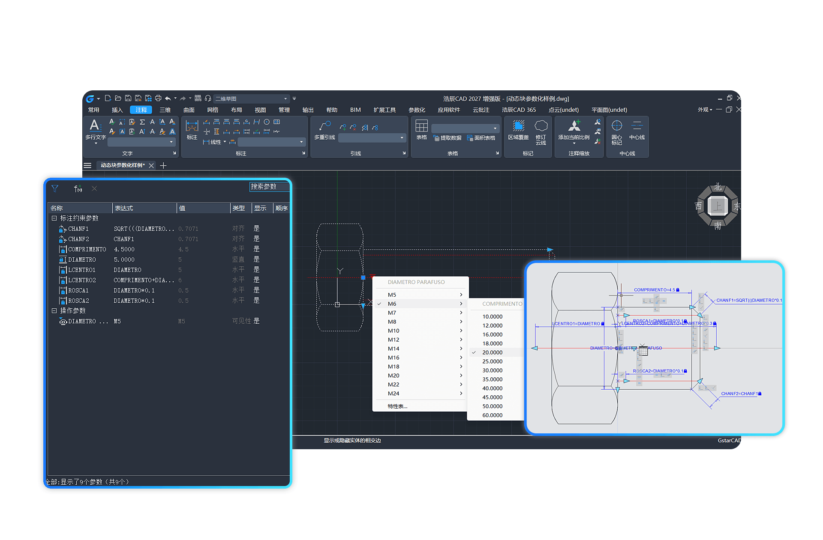Open the 文字 panel dialog launcher arrow
Image resolution: width=823 pixels, height=540 pixels.
[174, 153]
